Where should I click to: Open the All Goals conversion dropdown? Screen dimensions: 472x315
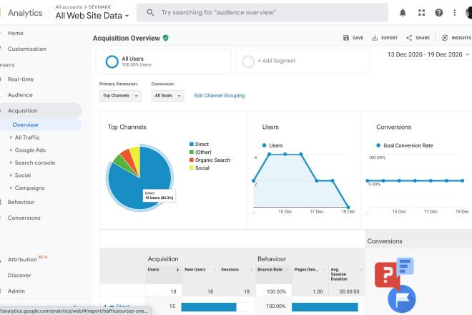pyautogui.click(x=167, y=96)
